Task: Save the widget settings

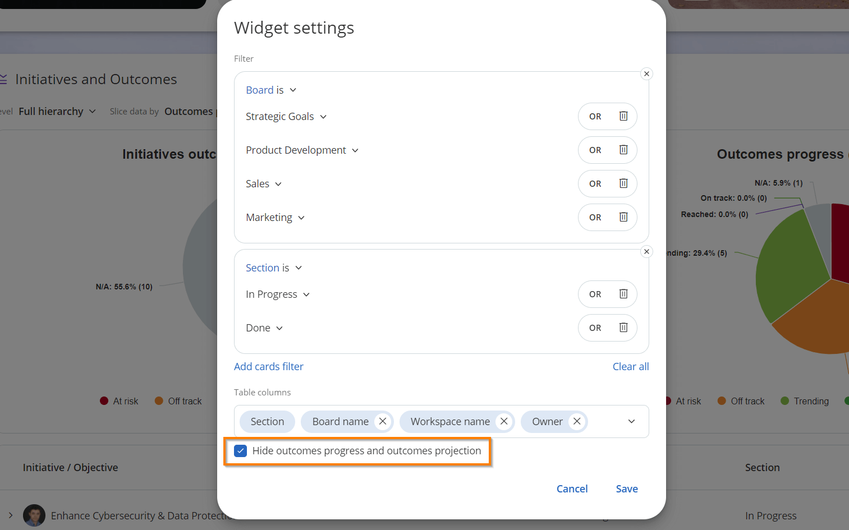Action: point(627,488)
